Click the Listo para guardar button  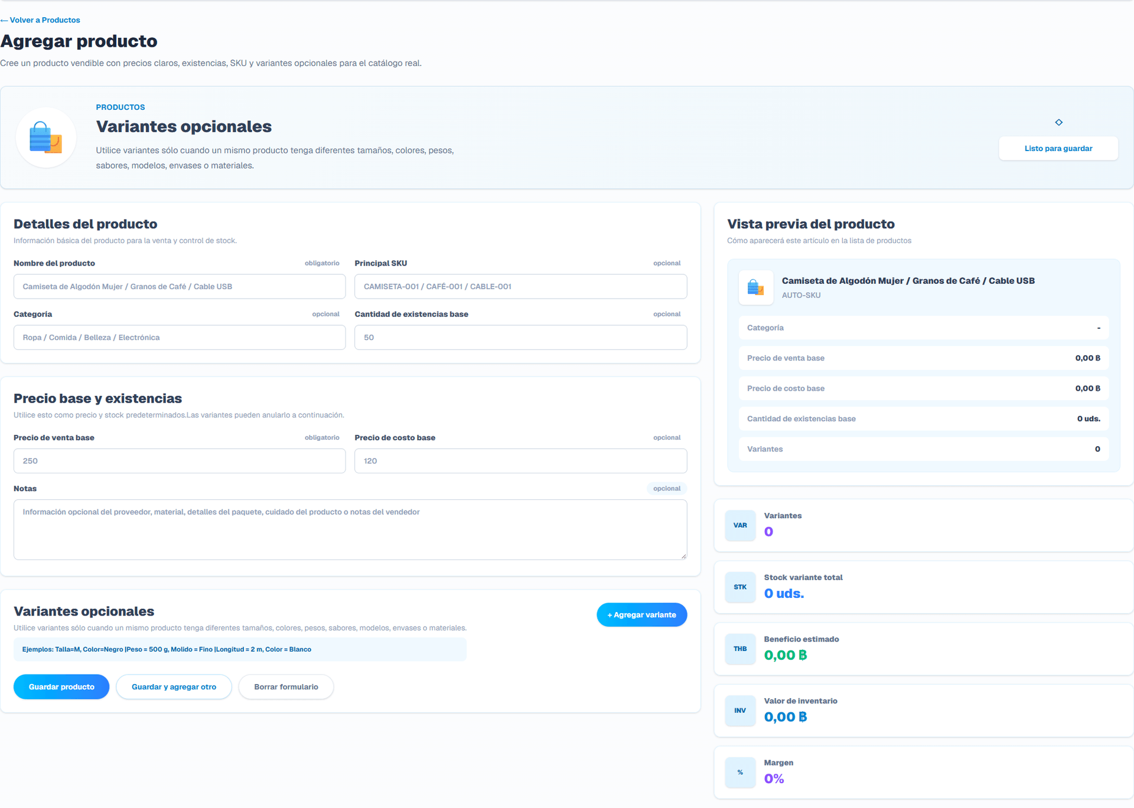[x=1058, y=148]
